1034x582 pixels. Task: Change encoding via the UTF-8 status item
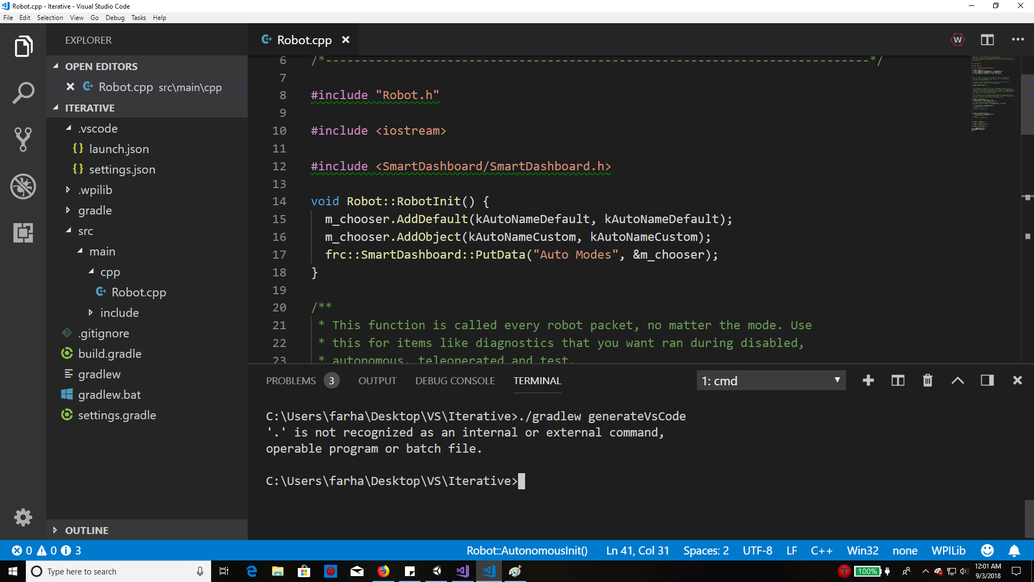[757, 550]
